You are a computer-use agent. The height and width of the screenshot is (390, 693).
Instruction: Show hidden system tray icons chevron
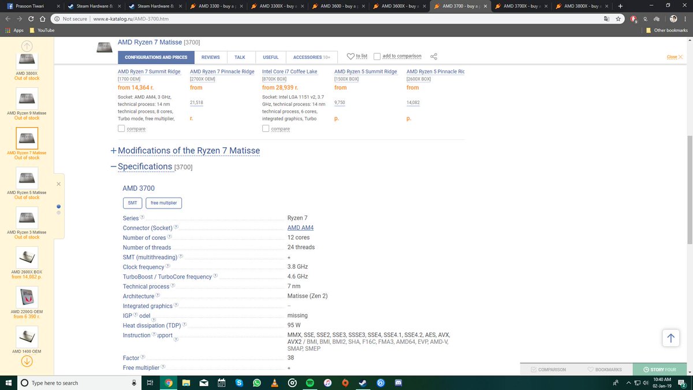point(629,382)
